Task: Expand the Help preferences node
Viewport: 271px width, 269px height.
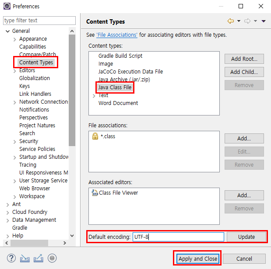Action: pyautogui.click(x=7, y=236)
